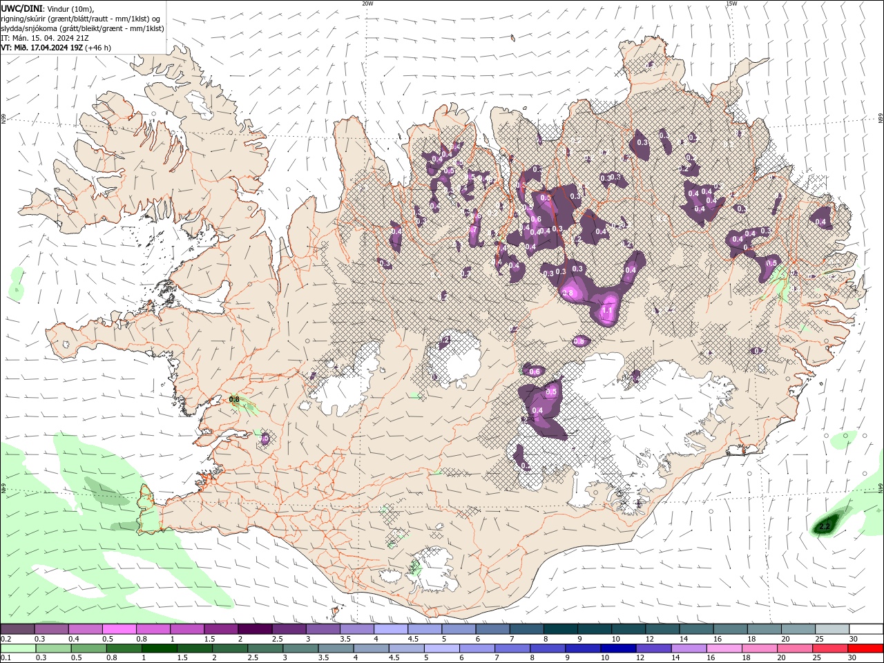Click the 20W longitude label
Viewport: 884px width, 663px height.
click(x=367, y=3)
